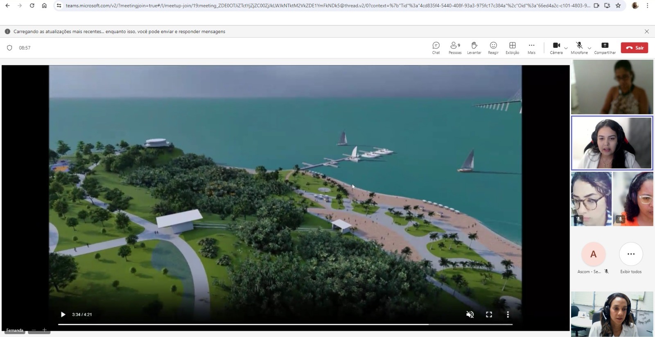Bookmark this page with the star icon
This screenshot has width=655, height=337.
coord(618,6)
